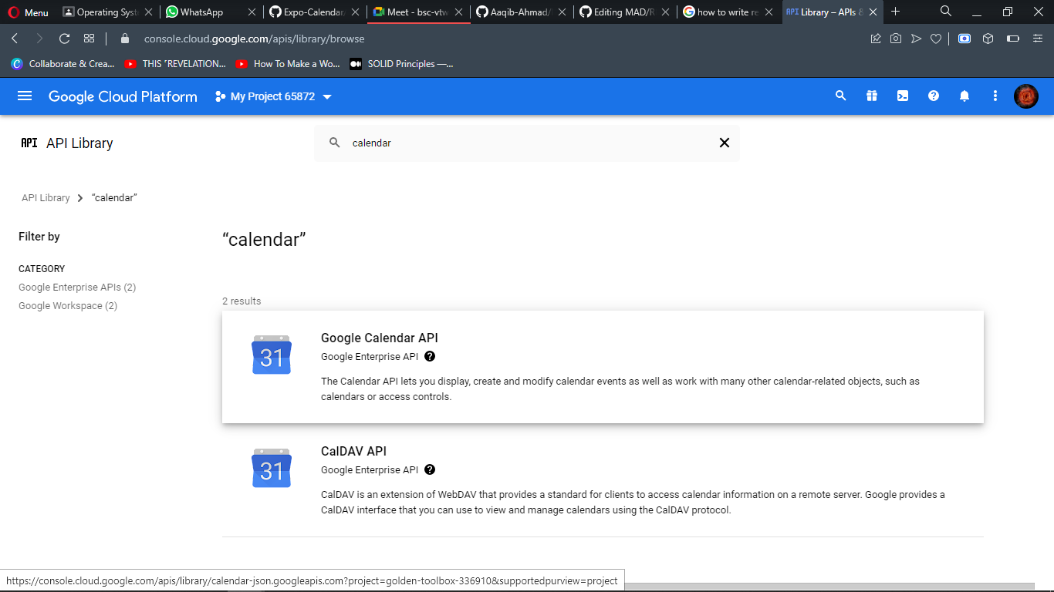
Task: Click the snapshot camera icon in address bar
Action: pyautogui.click(x=895, y=39)
